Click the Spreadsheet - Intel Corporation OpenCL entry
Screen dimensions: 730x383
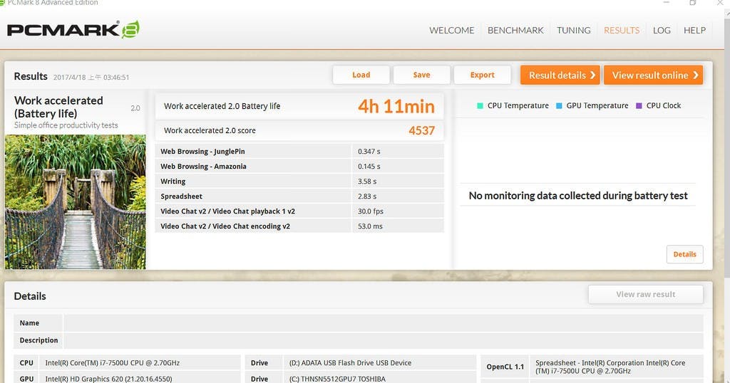[610, 367]
